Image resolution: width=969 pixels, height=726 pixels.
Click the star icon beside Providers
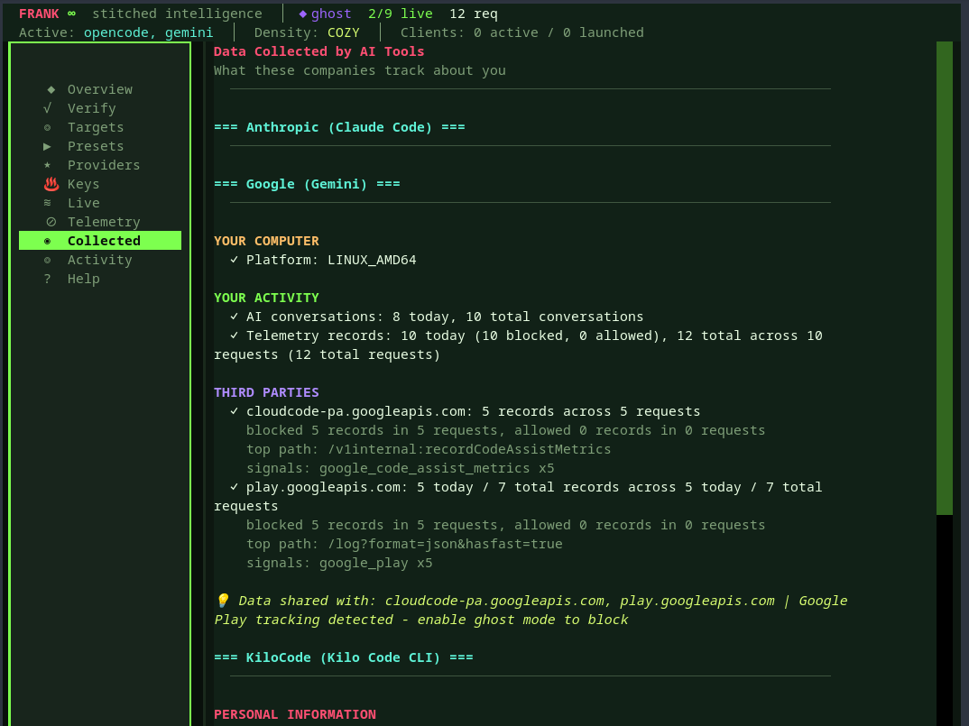click(48, 165)
